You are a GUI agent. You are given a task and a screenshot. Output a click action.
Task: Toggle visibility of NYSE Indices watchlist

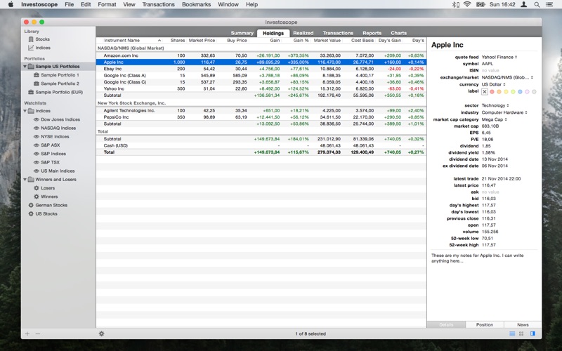[37, 136]
